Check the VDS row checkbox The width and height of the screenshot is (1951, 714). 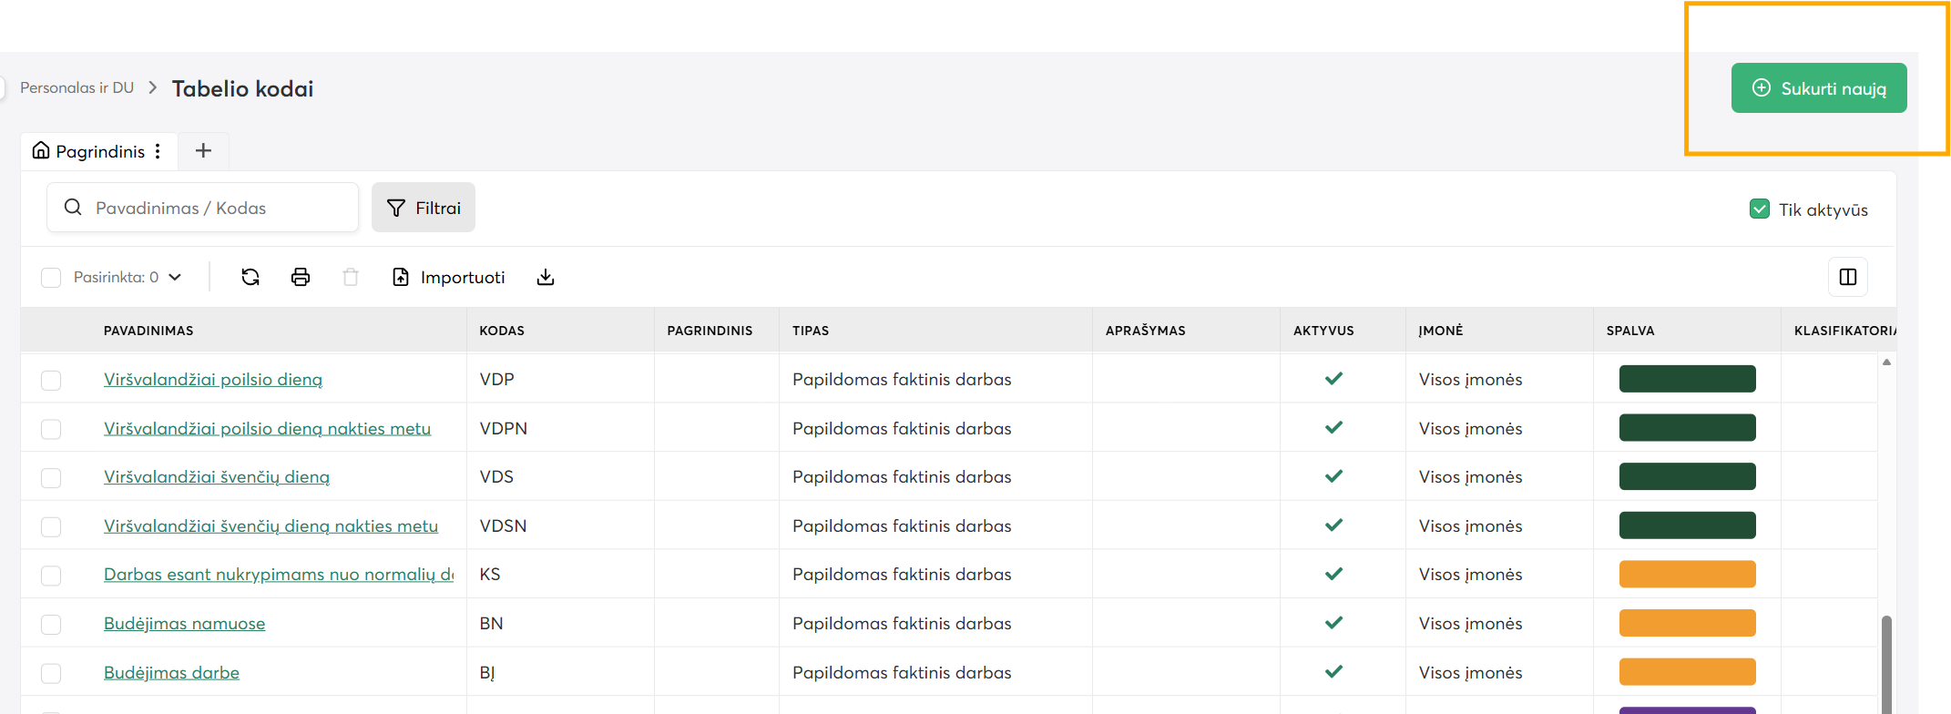(51, 477)
